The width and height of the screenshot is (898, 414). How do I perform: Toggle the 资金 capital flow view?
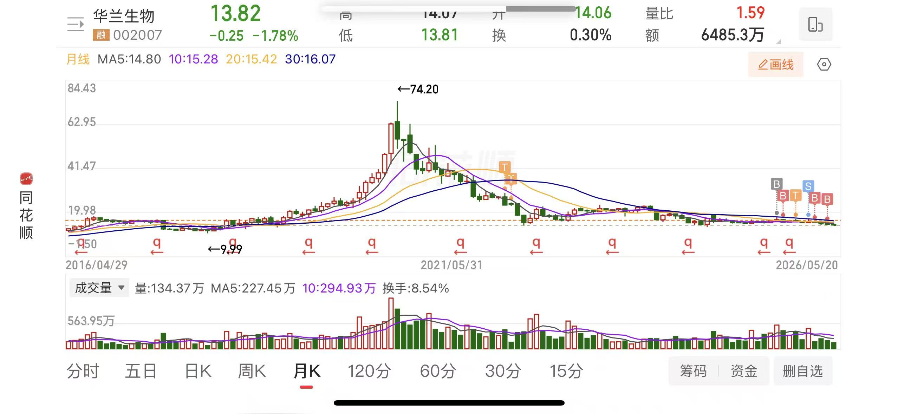click(x=744, y=371)
